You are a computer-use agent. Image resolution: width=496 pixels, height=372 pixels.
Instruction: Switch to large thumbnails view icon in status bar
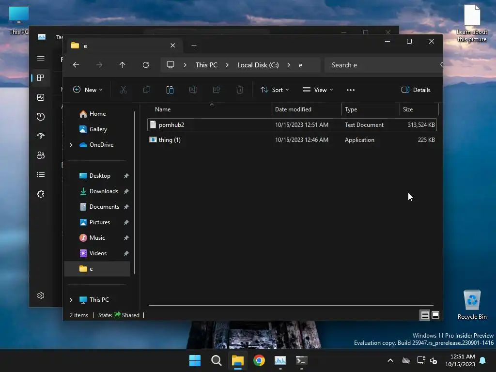(435, 315)
